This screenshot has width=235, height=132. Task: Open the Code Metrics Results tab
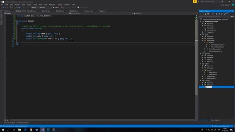click(x=22, y=123)
